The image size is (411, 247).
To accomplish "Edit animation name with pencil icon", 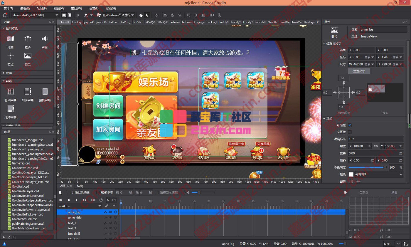I will coord(107,206).
